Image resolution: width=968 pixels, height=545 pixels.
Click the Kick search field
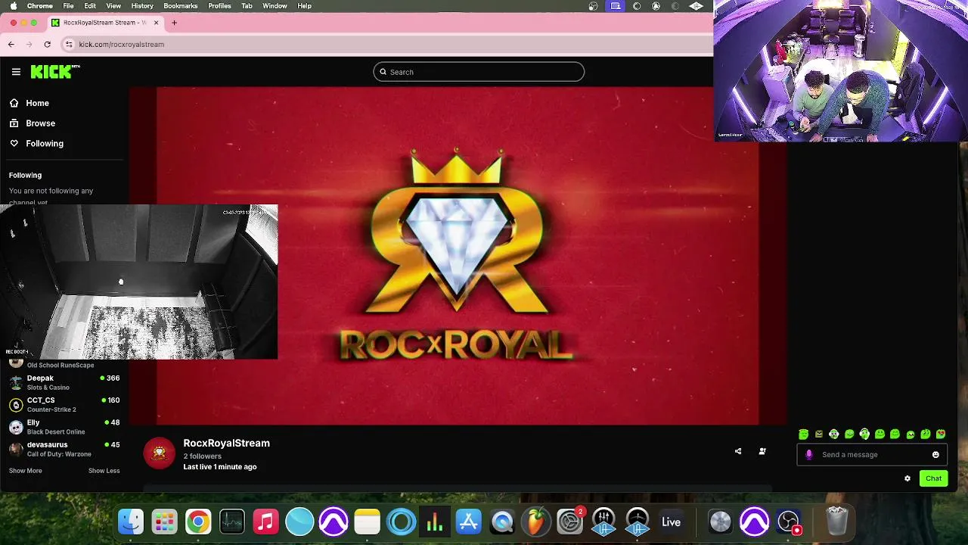tap(479, 72)
